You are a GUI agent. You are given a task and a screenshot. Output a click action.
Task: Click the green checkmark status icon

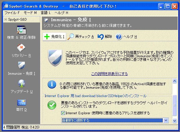click(52, 105)
